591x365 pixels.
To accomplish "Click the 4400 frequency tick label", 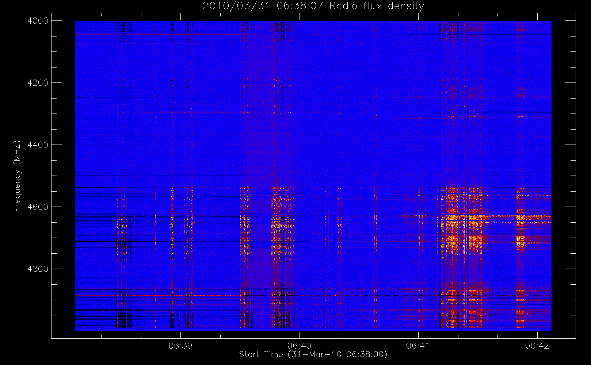I will pos(38,145).
